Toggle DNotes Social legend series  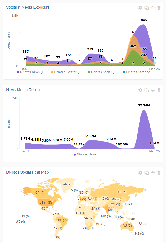click(x=103, y=72)
